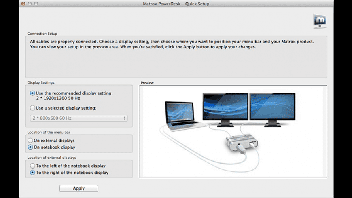Place external displays right of notebook
The image size is (352, 198).
(32, 173)
